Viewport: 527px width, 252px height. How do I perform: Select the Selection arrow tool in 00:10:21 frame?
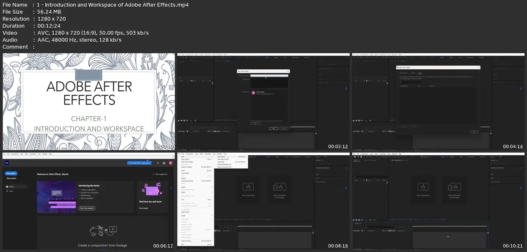pos(358,157)
